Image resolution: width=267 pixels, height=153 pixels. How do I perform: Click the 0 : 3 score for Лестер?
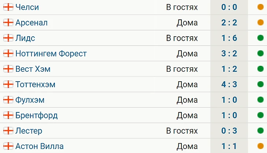click(x=229, y=131)
